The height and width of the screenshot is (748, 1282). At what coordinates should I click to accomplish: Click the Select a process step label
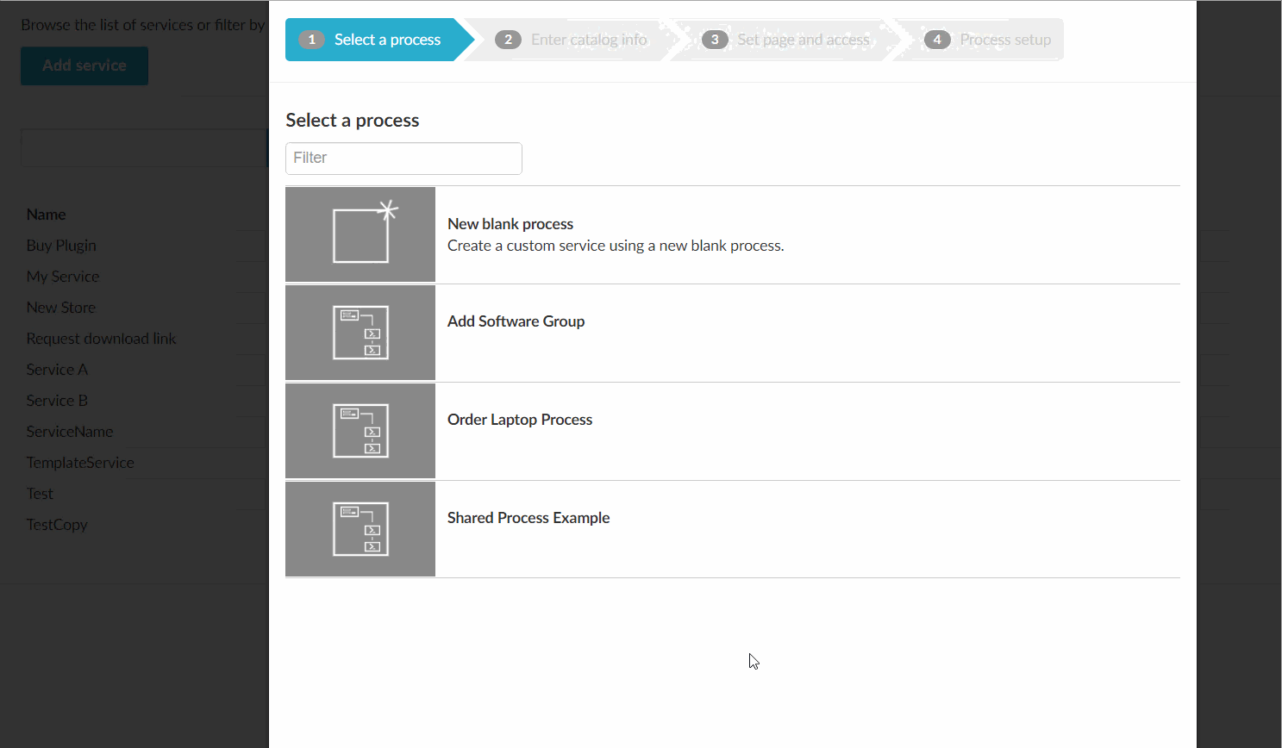pos(387,40)
